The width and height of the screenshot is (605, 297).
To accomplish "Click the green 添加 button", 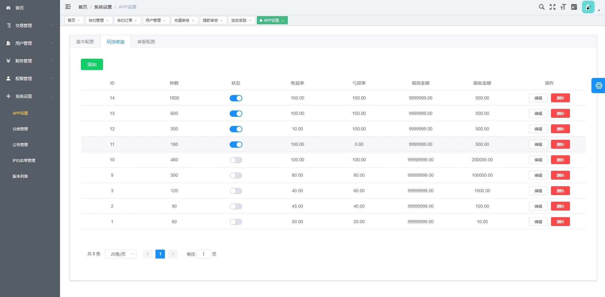I will click(x=92, y=64).
